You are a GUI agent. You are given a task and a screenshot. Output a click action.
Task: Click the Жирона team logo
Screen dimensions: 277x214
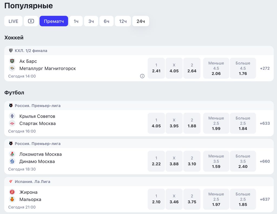[x=12, y=192]
